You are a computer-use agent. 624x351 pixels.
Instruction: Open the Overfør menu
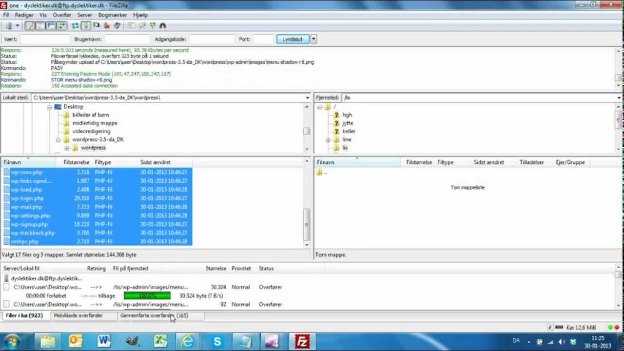62,15
